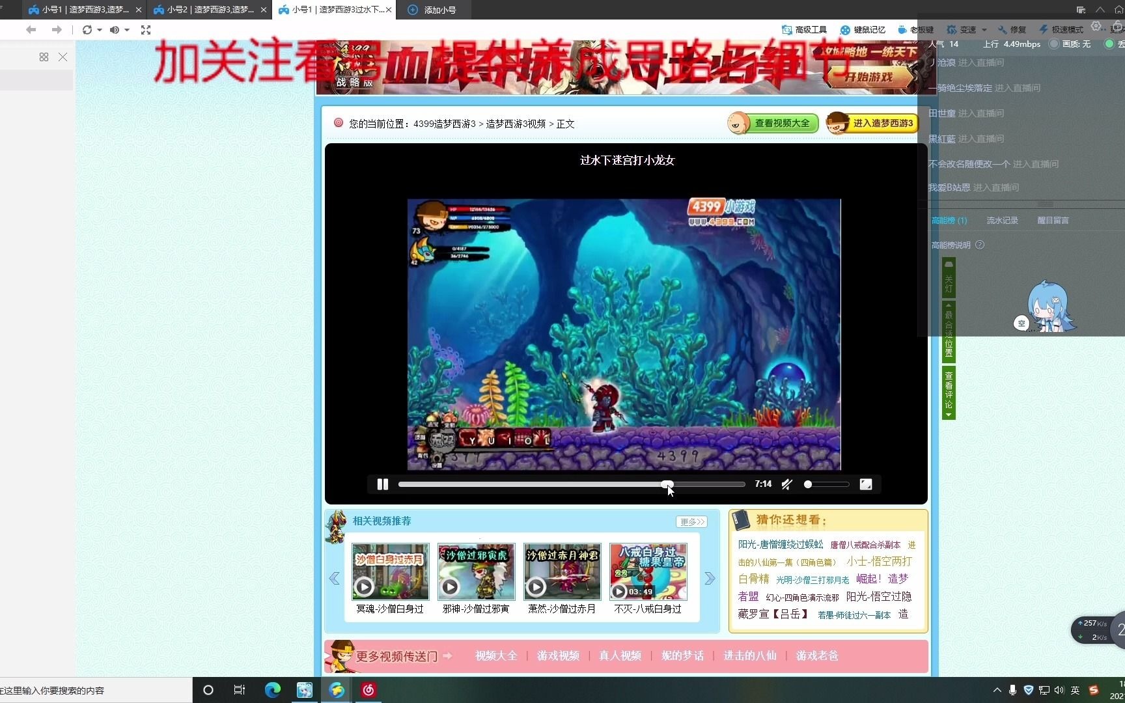Open 键鼠记忆 key-mouse memory tool
Screen dimensions: 1125x703
coord(863,30)
